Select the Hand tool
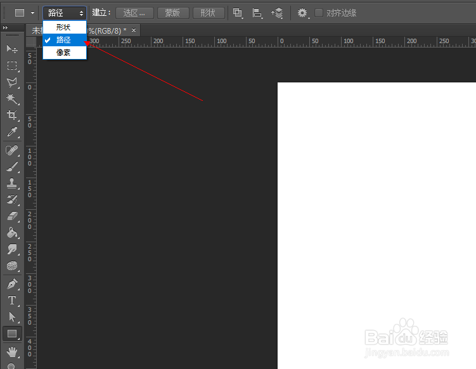Screen dimensions: 476x369 coord(12,352)
